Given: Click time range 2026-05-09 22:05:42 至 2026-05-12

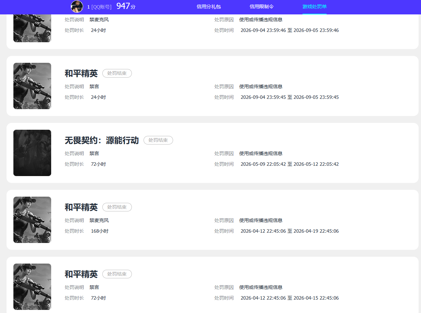Looking at the screenshot, I should 289,164.
